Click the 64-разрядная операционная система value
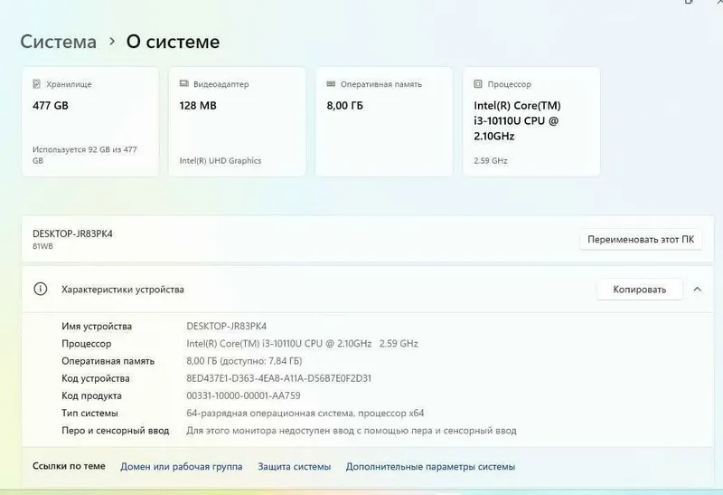Screen dimensions: 723x495 (305, 413)
